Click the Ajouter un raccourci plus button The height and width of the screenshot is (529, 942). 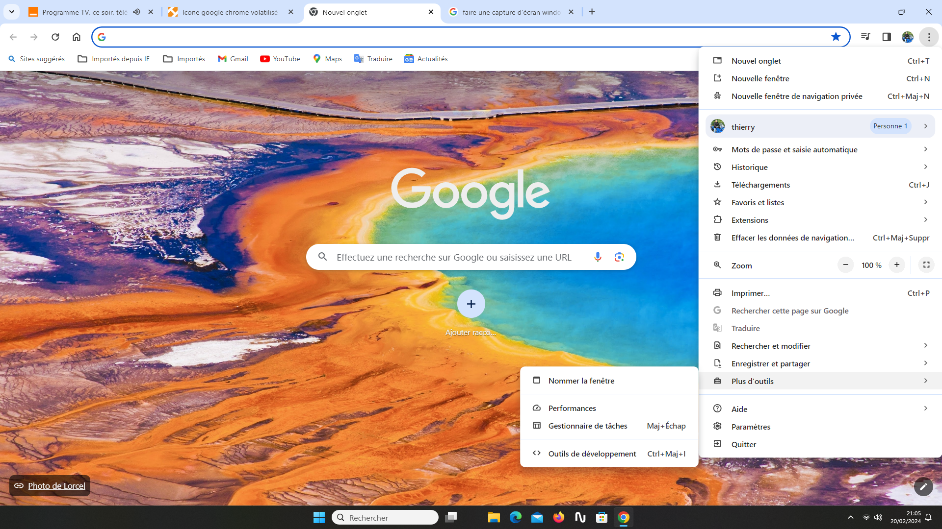coord(471,304)
